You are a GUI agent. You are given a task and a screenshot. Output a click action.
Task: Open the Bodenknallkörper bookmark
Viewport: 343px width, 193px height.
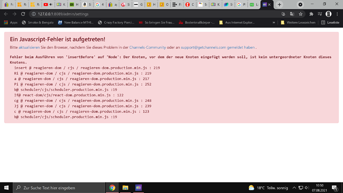click(197, 22)
